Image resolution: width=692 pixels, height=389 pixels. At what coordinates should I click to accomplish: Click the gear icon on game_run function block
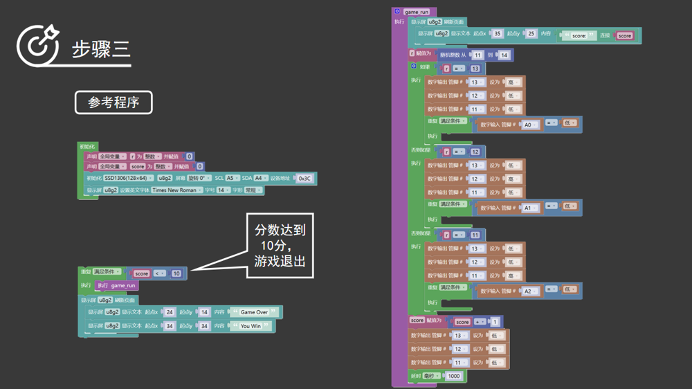point(397,12)
